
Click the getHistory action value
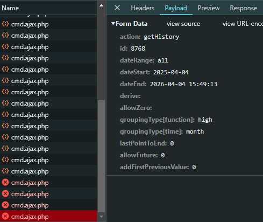[161, 37]
